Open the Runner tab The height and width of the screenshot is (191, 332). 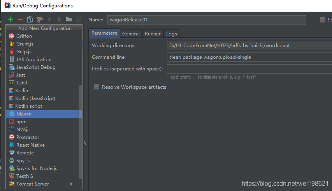[153, 33]
